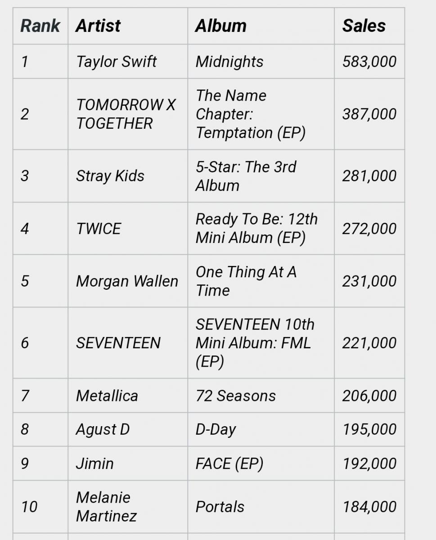Select the Stray Kids artist cell
The width and height of the screenshot is (436, 540).
(128, 176)
